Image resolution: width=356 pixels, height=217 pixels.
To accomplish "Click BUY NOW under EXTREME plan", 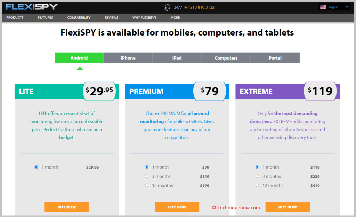I will 288,207.
